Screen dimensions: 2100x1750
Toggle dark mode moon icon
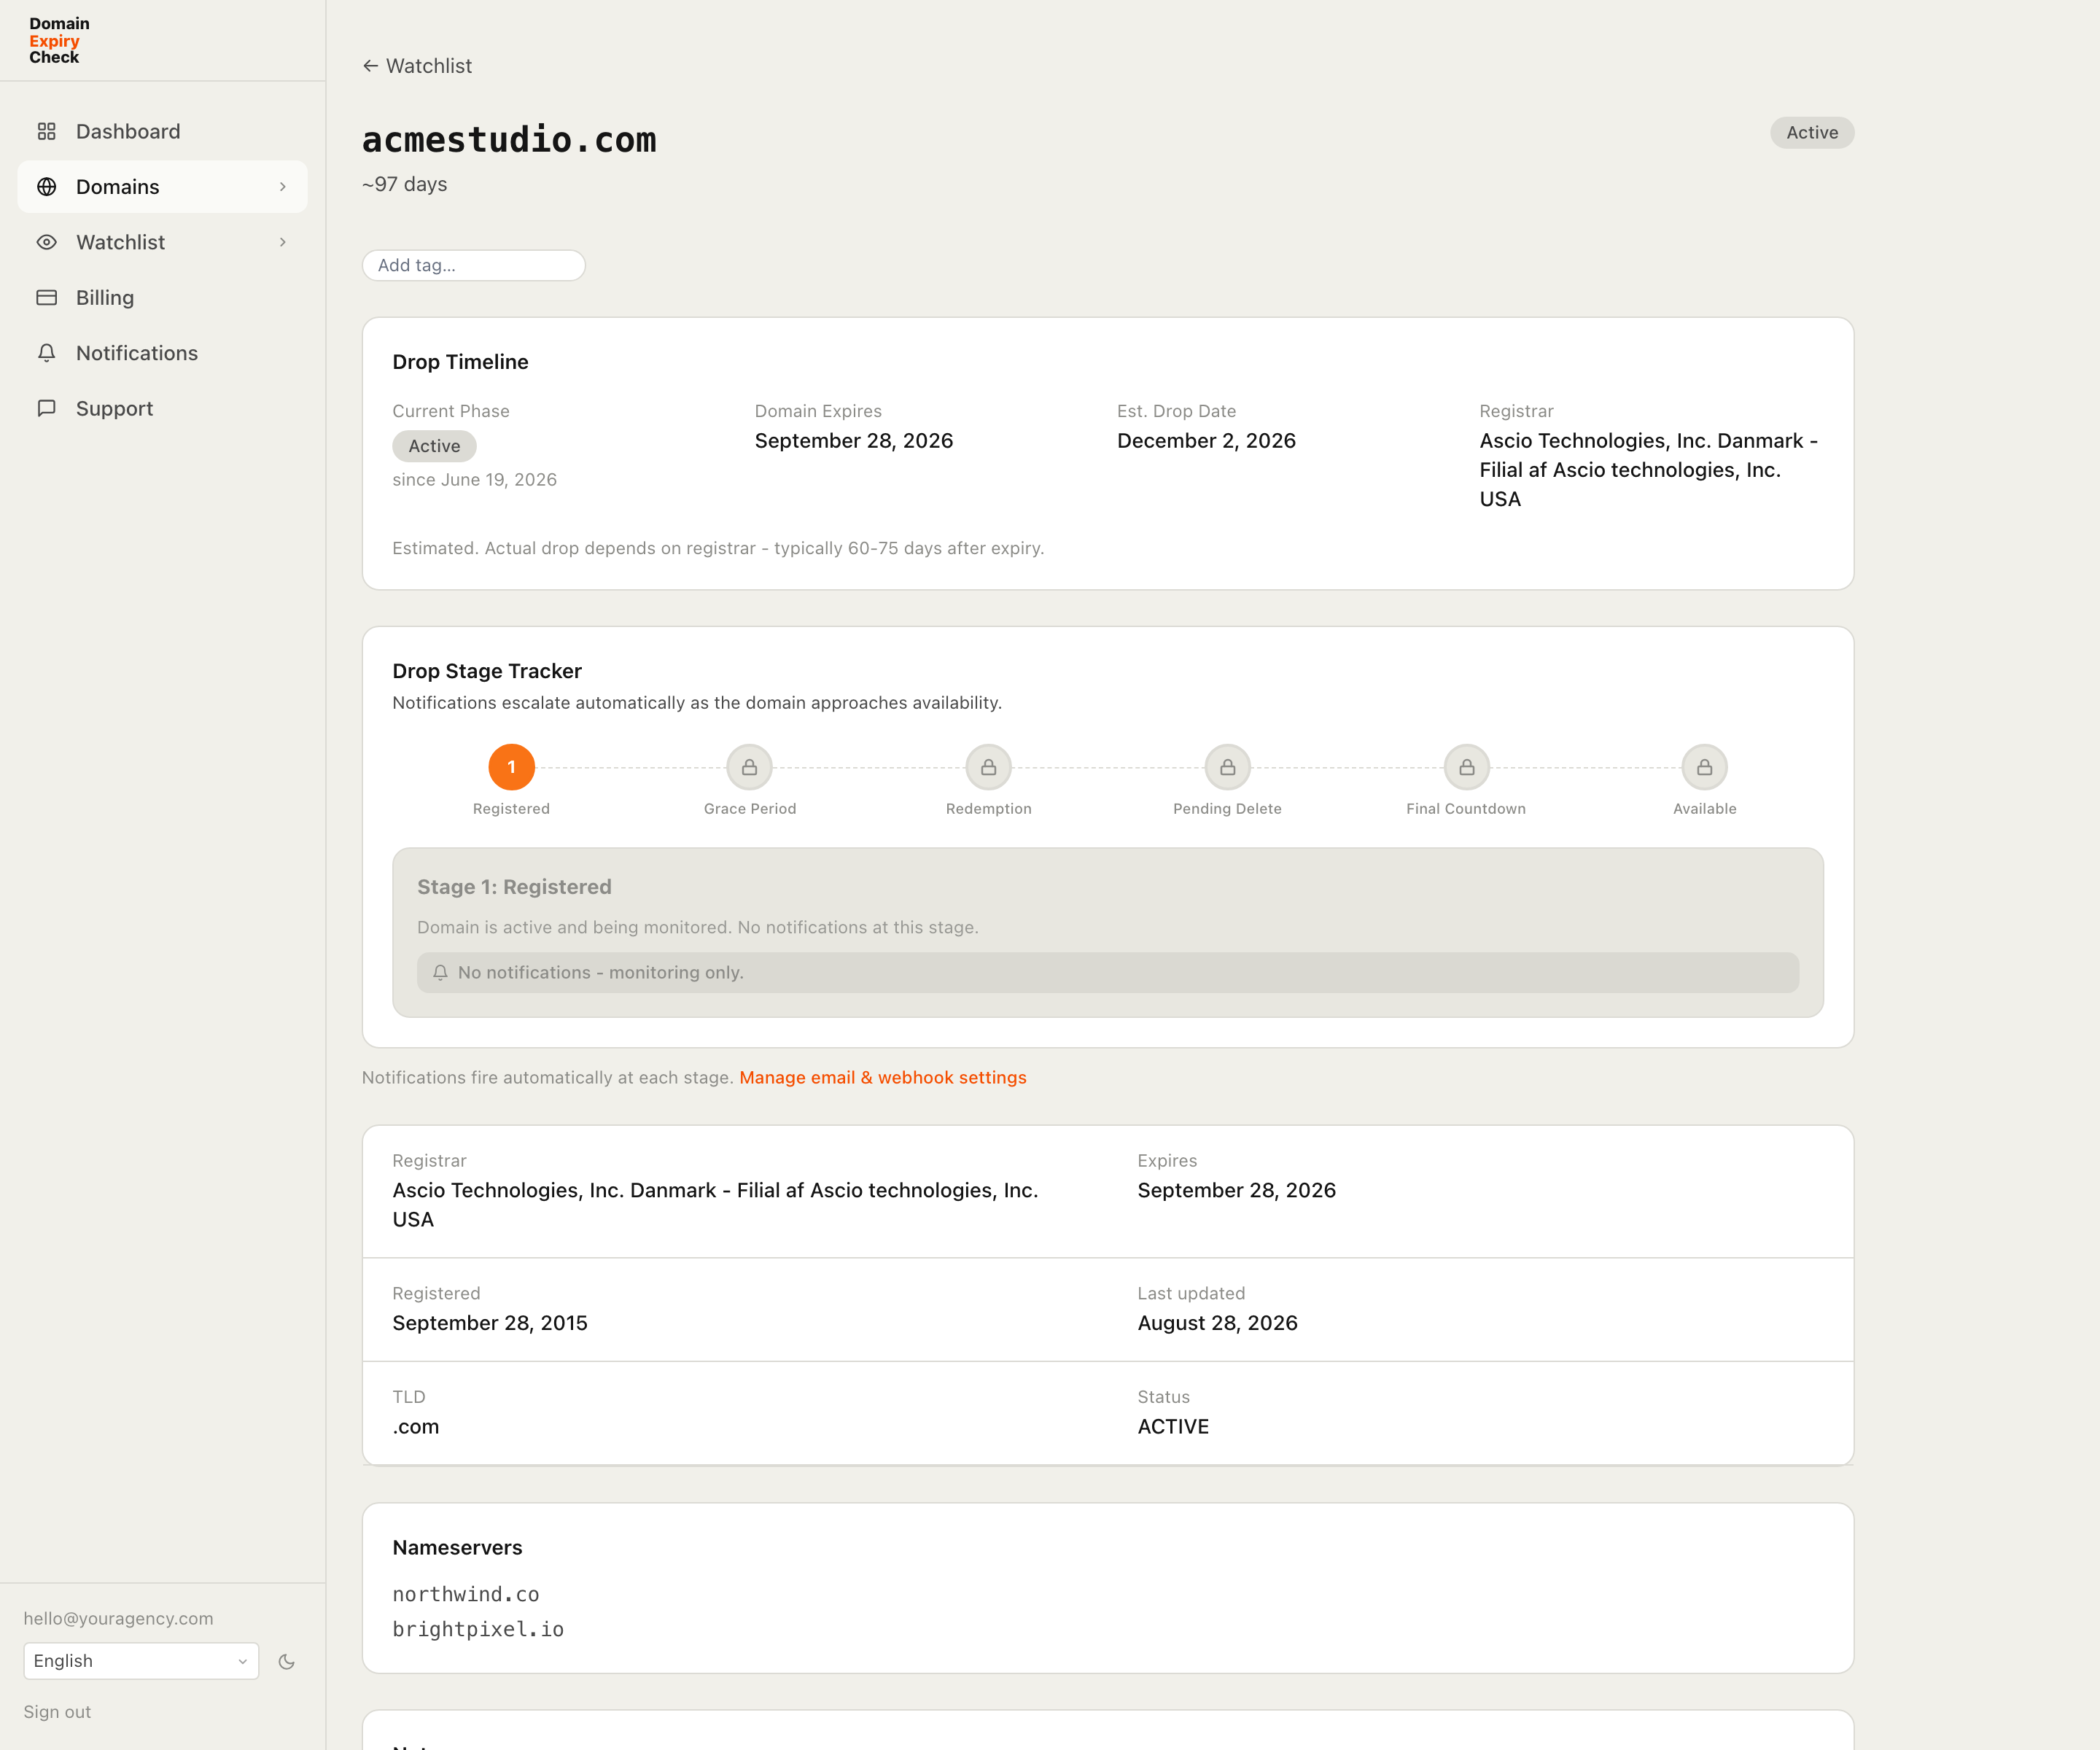(x=287, y=1661)
